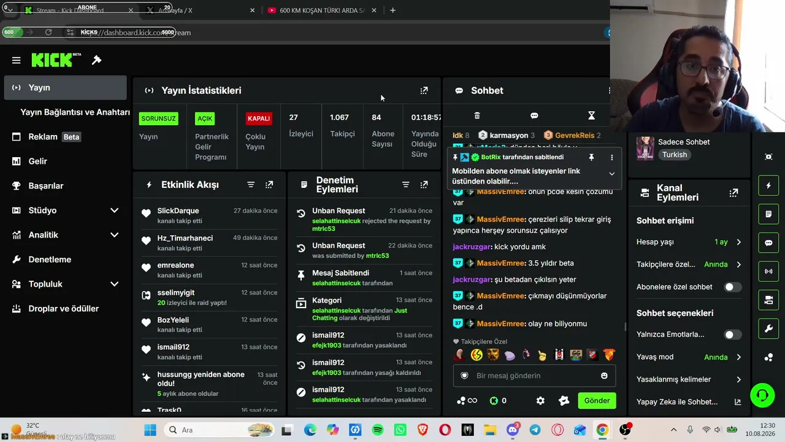Open the hamburger menu beside the Kick logo

pyautogui.click(x=17, y=60)
